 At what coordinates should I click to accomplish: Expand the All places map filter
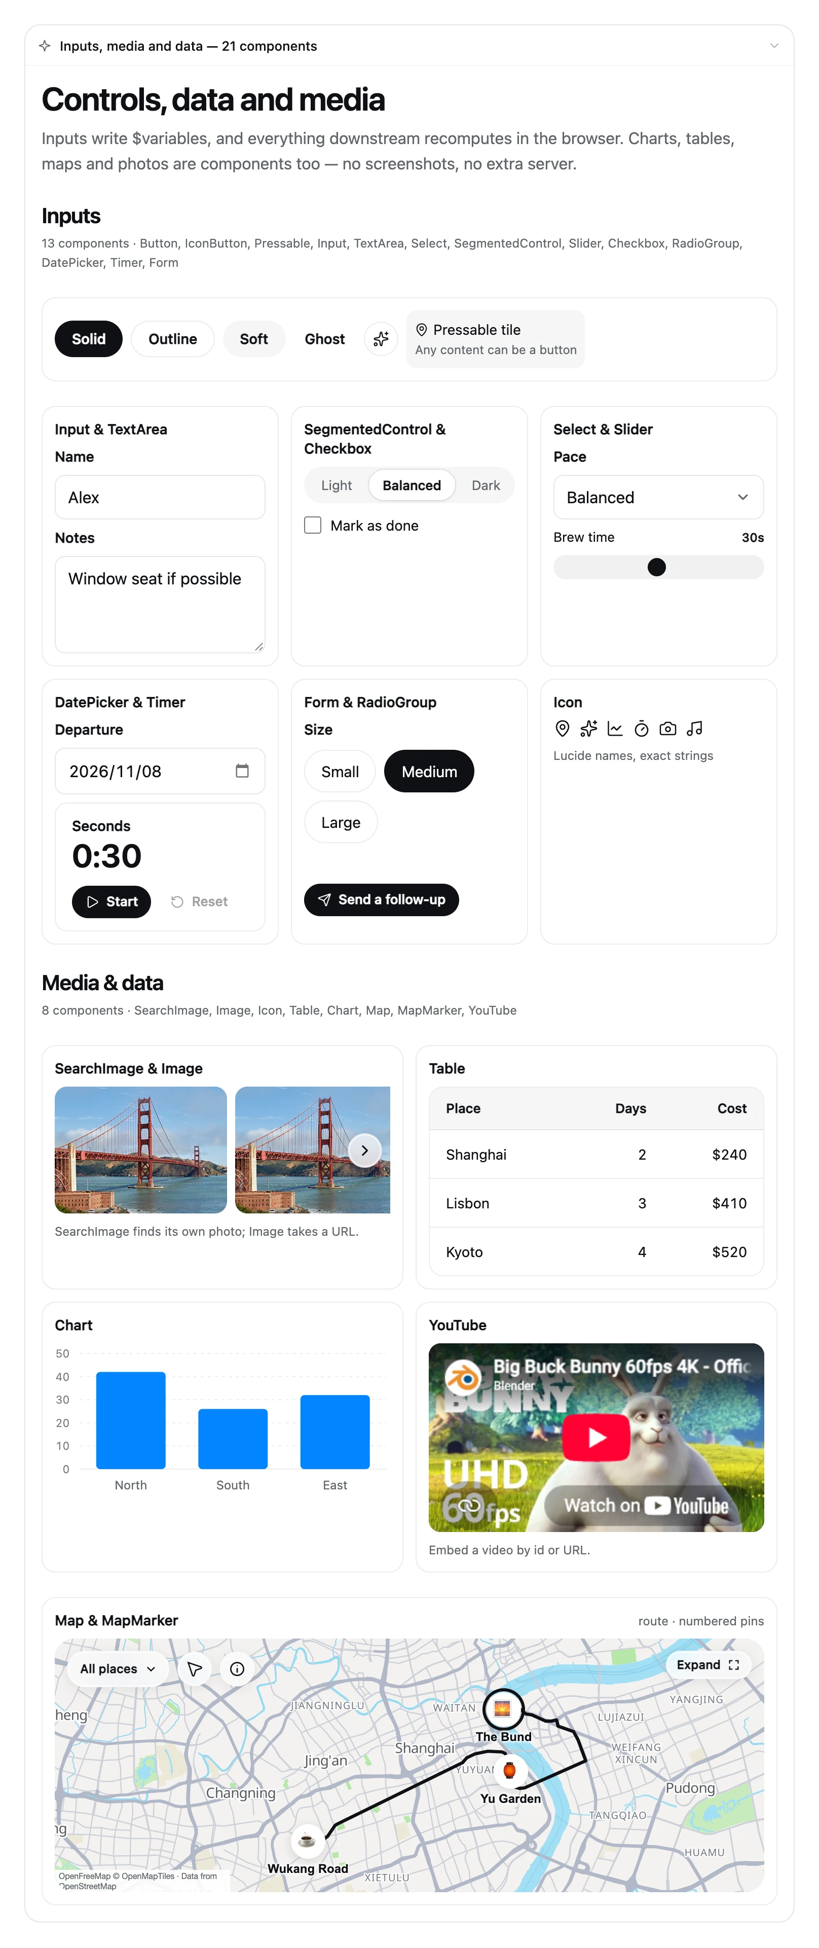tap(118, 1669)
